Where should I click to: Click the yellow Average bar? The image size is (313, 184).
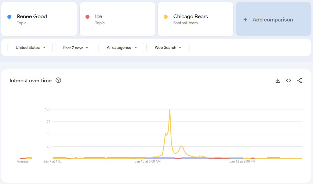29,158
